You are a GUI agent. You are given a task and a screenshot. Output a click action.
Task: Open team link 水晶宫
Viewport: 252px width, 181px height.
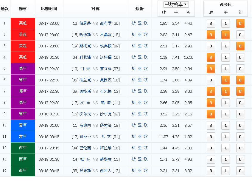click(x=106, y=35)
